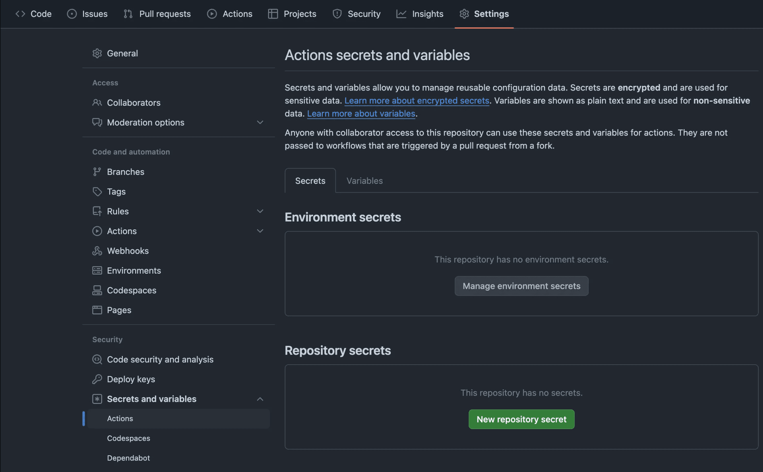The width and height of the screenshot is (763, 472).
Task: Click the Tags label icon
Action: pos(97,192)
